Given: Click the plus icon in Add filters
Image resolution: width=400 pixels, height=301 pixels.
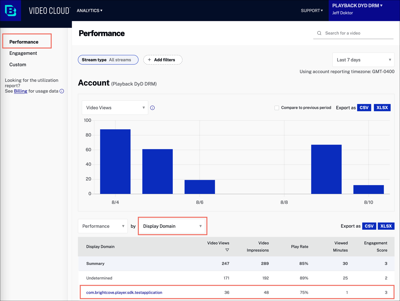Looking at the screenshot, I should (149, 60).
